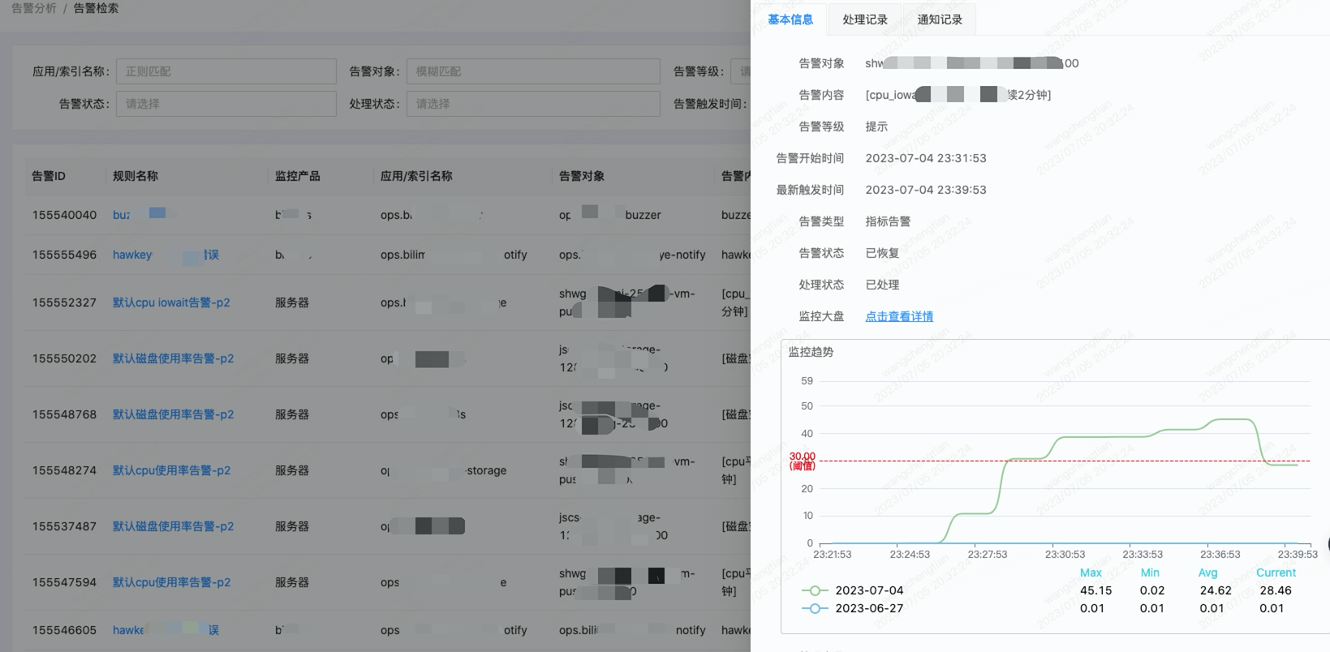
Task: Click alert ID 155540040
Action: (64, 215)
